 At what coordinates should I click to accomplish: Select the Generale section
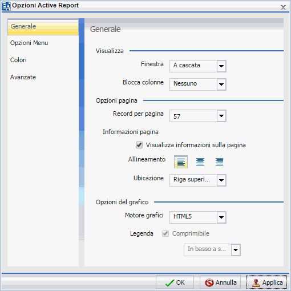coord(43,27)
